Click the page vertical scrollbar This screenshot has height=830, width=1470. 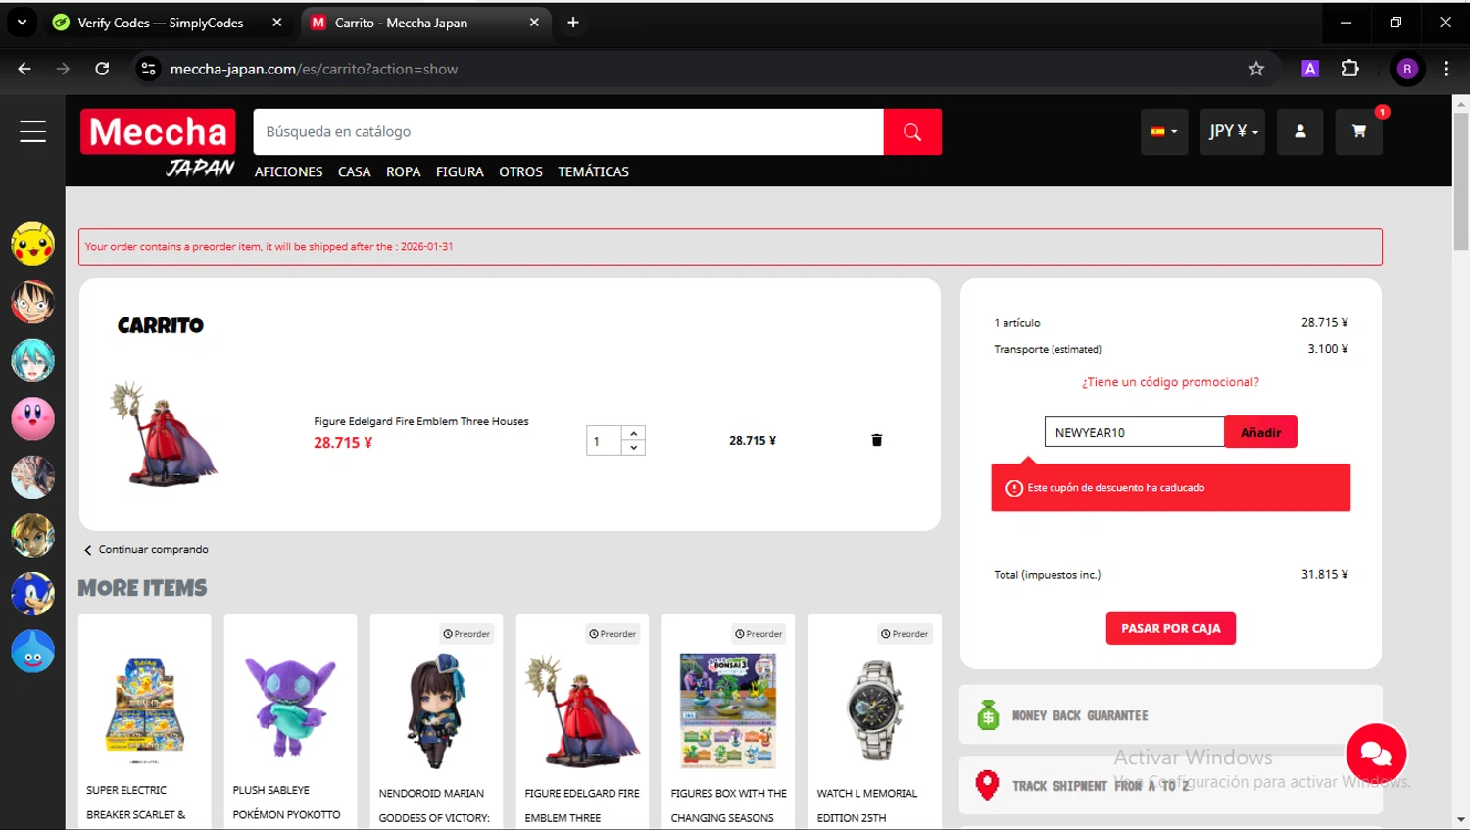pos(1461,181)
